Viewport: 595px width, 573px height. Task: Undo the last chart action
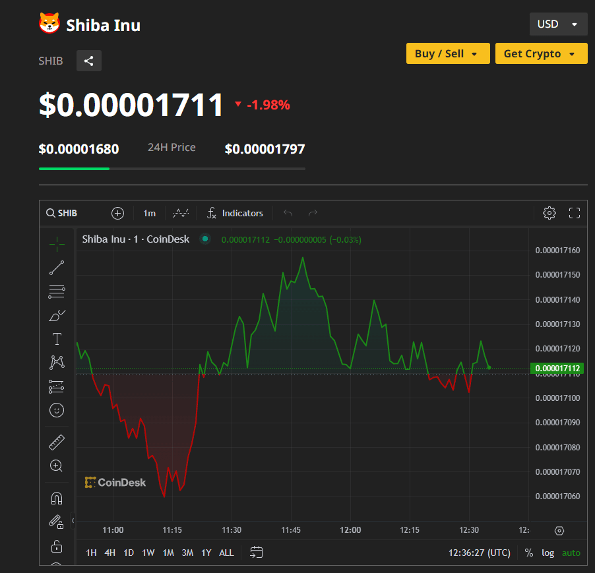pyautogui.click(x=288, y=213)
